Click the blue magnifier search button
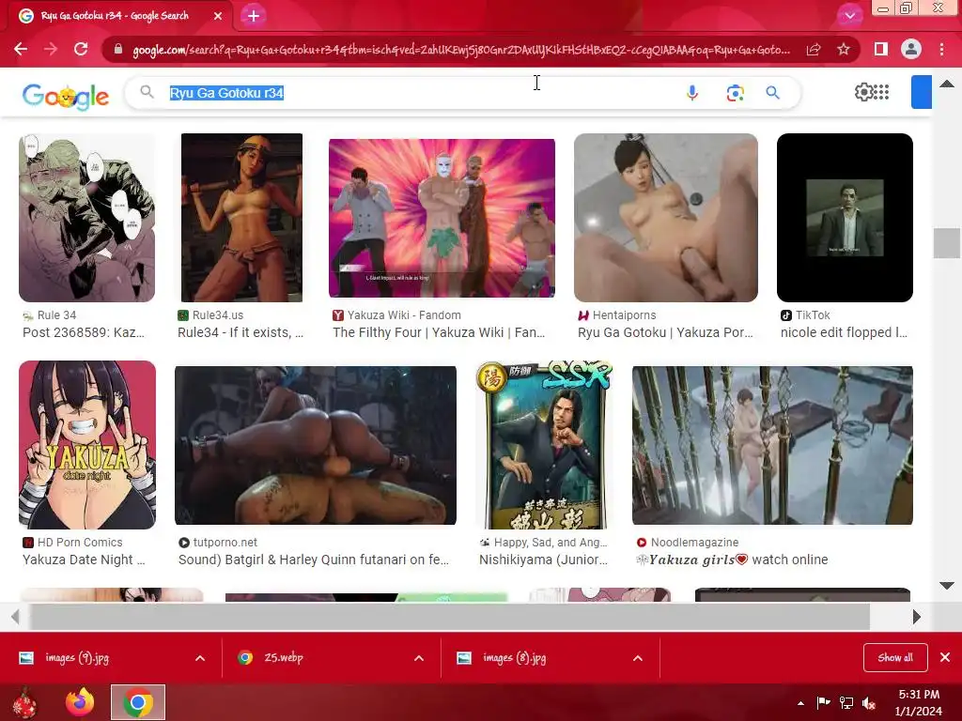The height and width of the screenshot is (721, 962). (773, 93)
